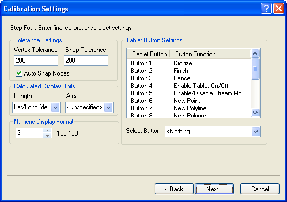The height and width of the screenshot is (202, 287).
Task: Select Button 1 Digitize row
Action: (x=189, y=63)
